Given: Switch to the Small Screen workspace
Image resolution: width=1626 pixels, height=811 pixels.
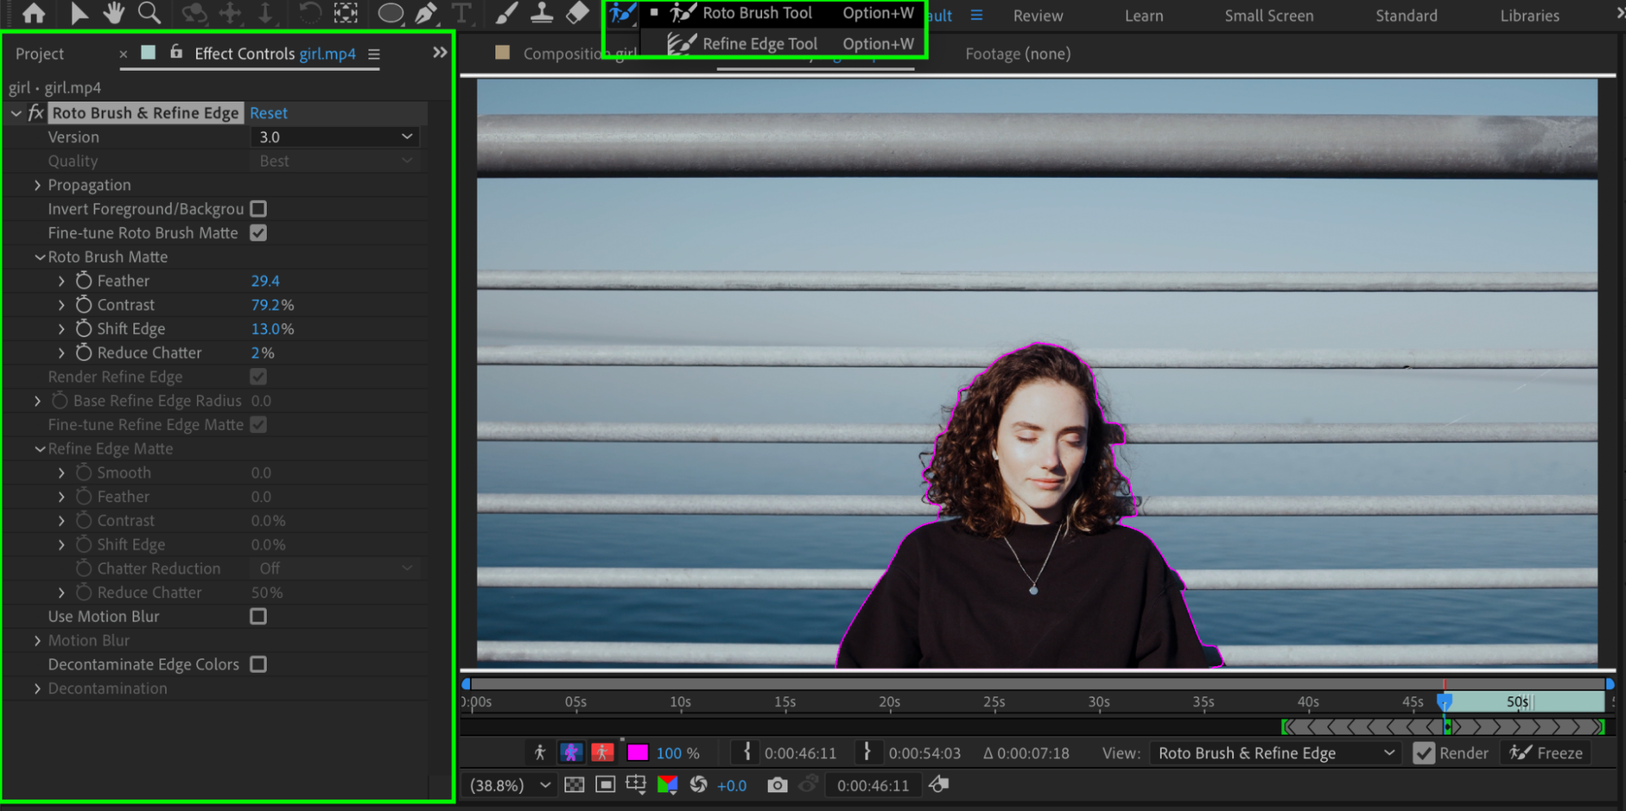Looking at the screenshot, I should (x=1269, y=15).
